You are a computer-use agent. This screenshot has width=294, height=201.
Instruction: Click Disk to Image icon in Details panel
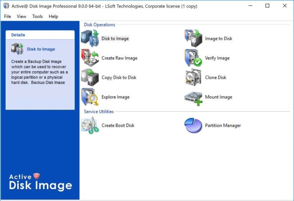17,49
